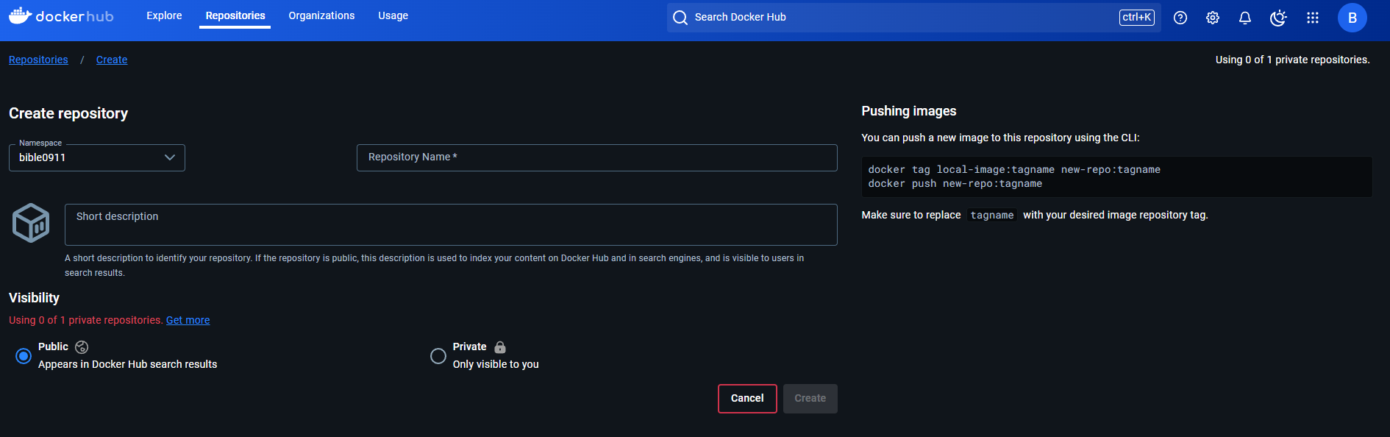The image size is (1390, 437).
Task: Select the Public visibility radio button
Action: (24, 356)
